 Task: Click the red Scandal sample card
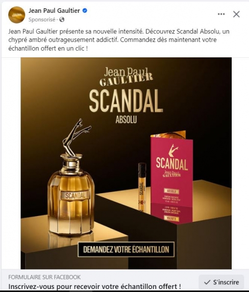171,177
